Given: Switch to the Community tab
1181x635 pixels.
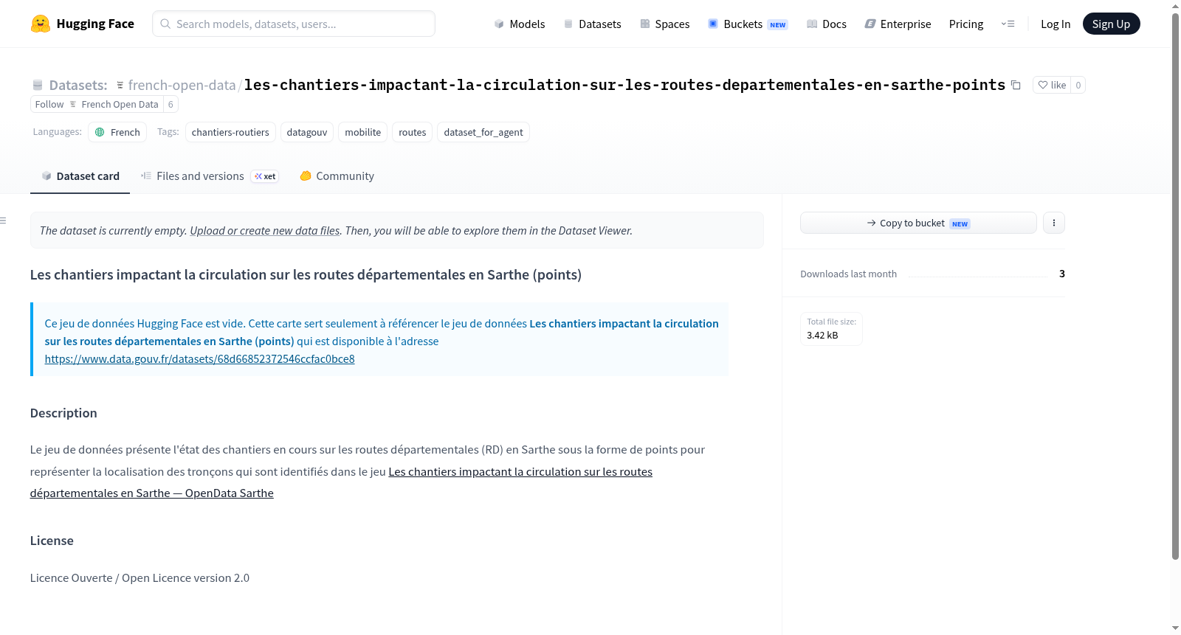Looking at the screenshot, I should tap(337, 176).
